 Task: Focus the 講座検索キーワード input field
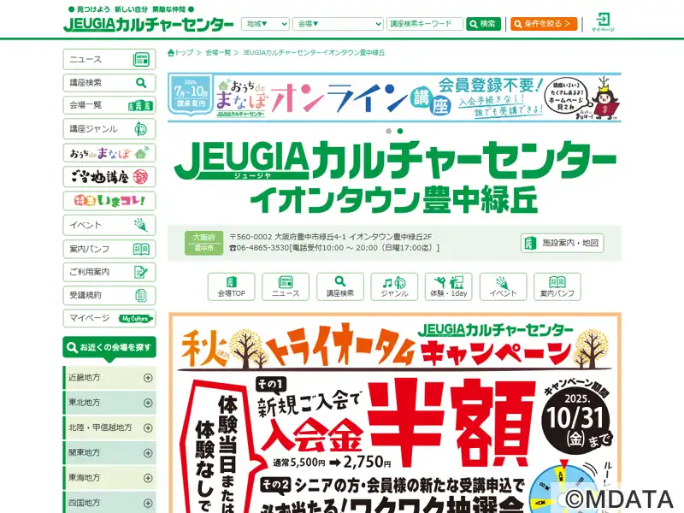424,24
